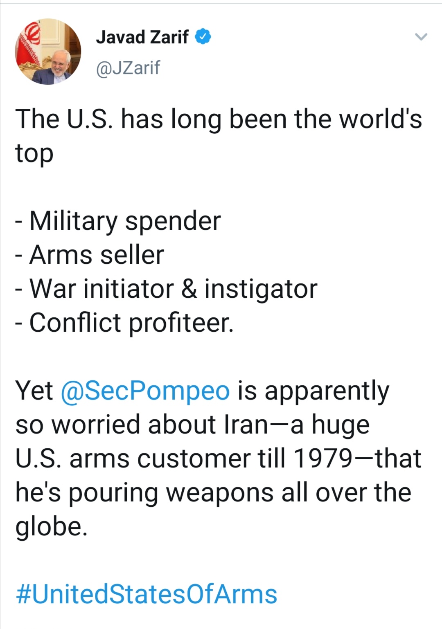The height and width of the screenshot is (629, 442).
Task: Click the text 'so worried about Iran'
Action: pos(142,425)
